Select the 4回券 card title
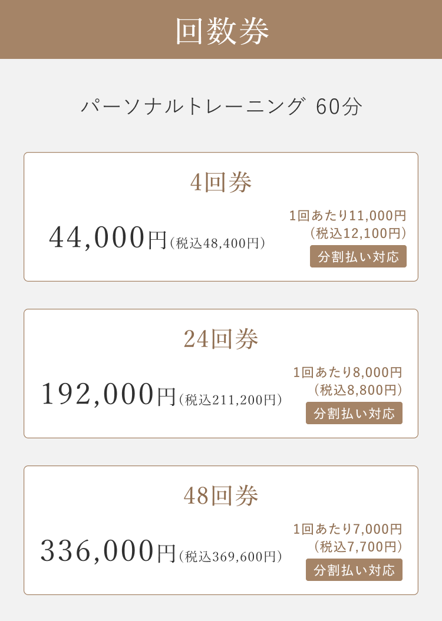 (221, 183)
